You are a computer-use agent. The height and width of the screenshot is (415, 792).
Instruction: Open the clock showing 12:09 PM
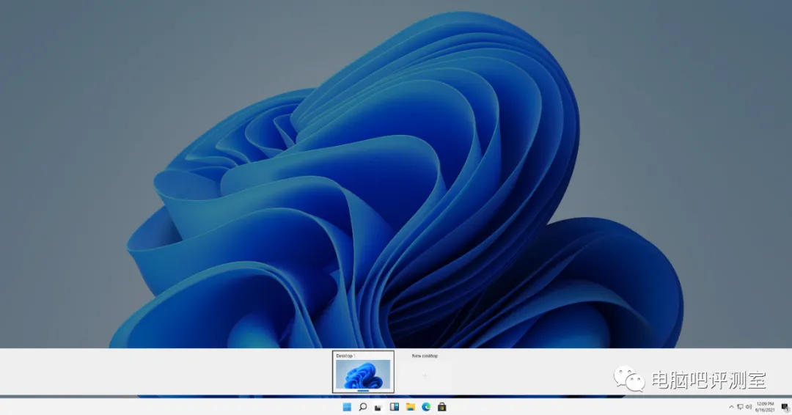click(765, 407)
